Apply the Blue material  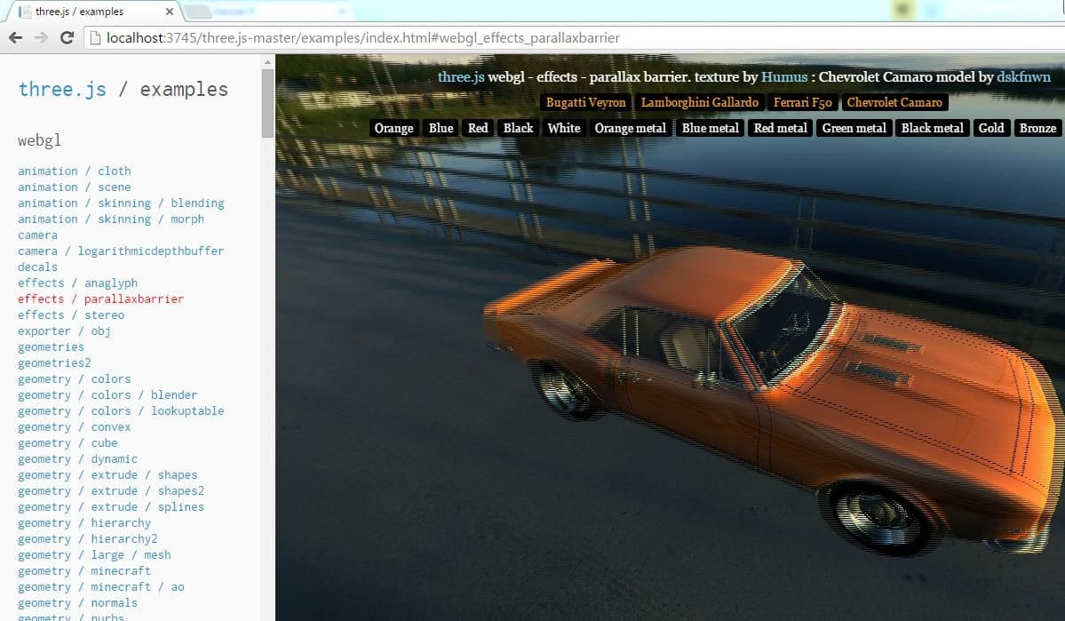(441, 128)
